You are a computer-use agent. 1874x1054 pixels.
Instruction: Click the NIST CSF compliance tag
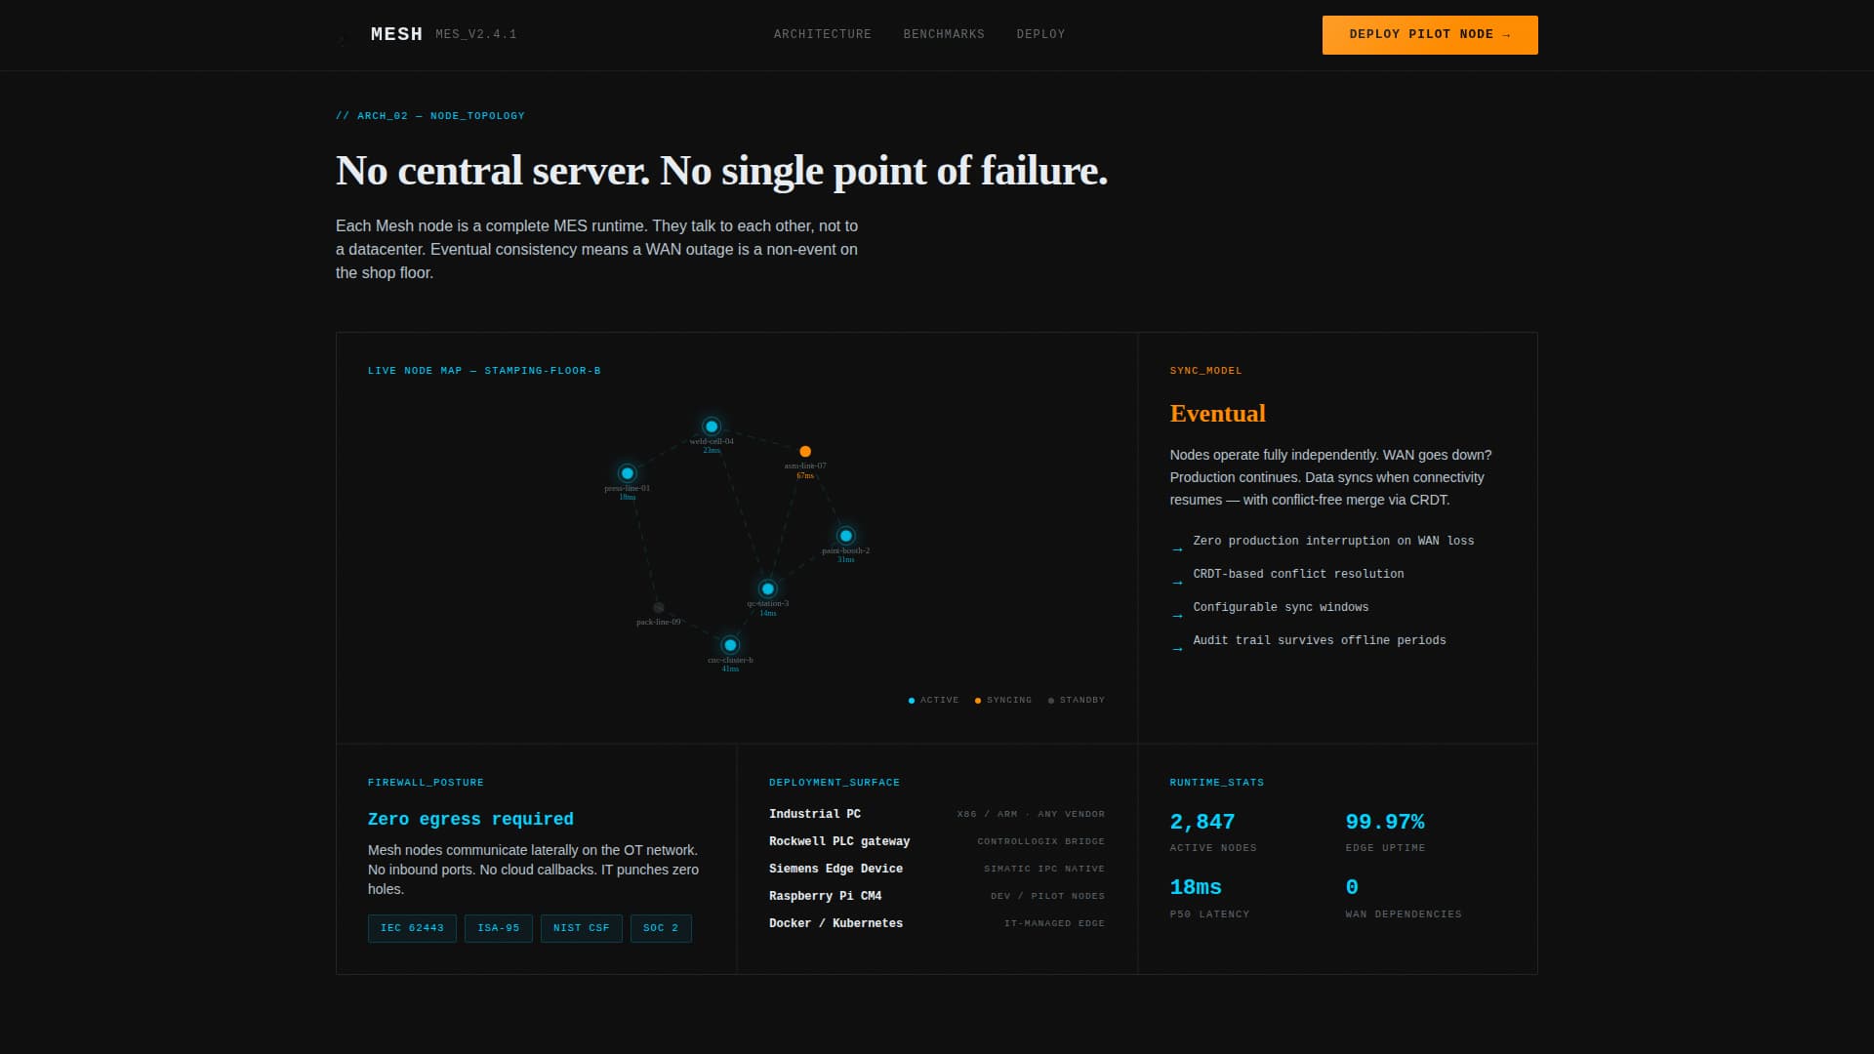point(582,928)
